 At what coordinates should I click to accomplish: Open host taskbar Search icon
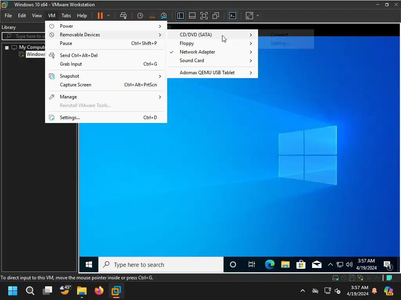click(30, 291)
